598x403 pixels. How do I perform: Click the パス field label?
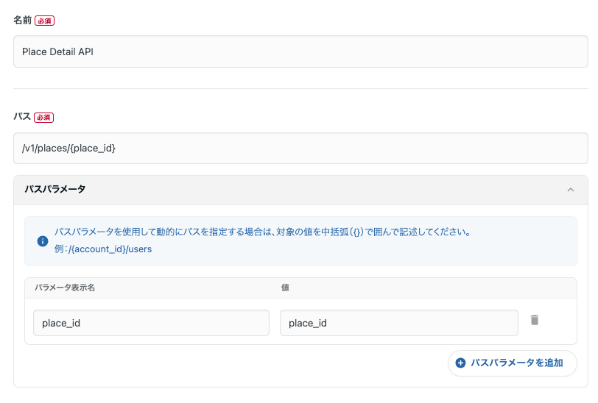click(22, 117)
